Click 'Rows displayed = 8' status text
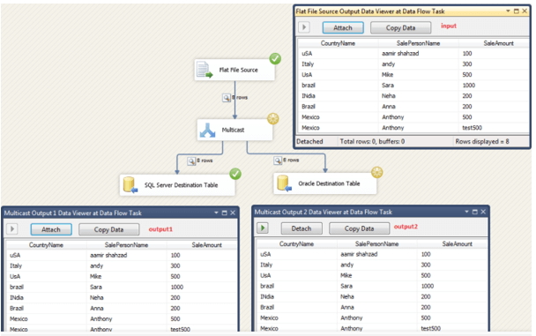Viewport: 536px width, 336px height. coord(482,141)
